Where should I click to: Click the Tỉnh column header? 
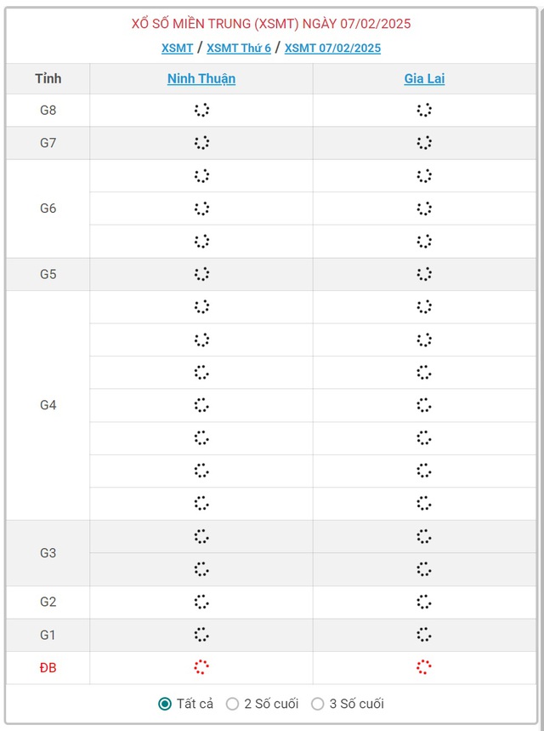point(48,78)
